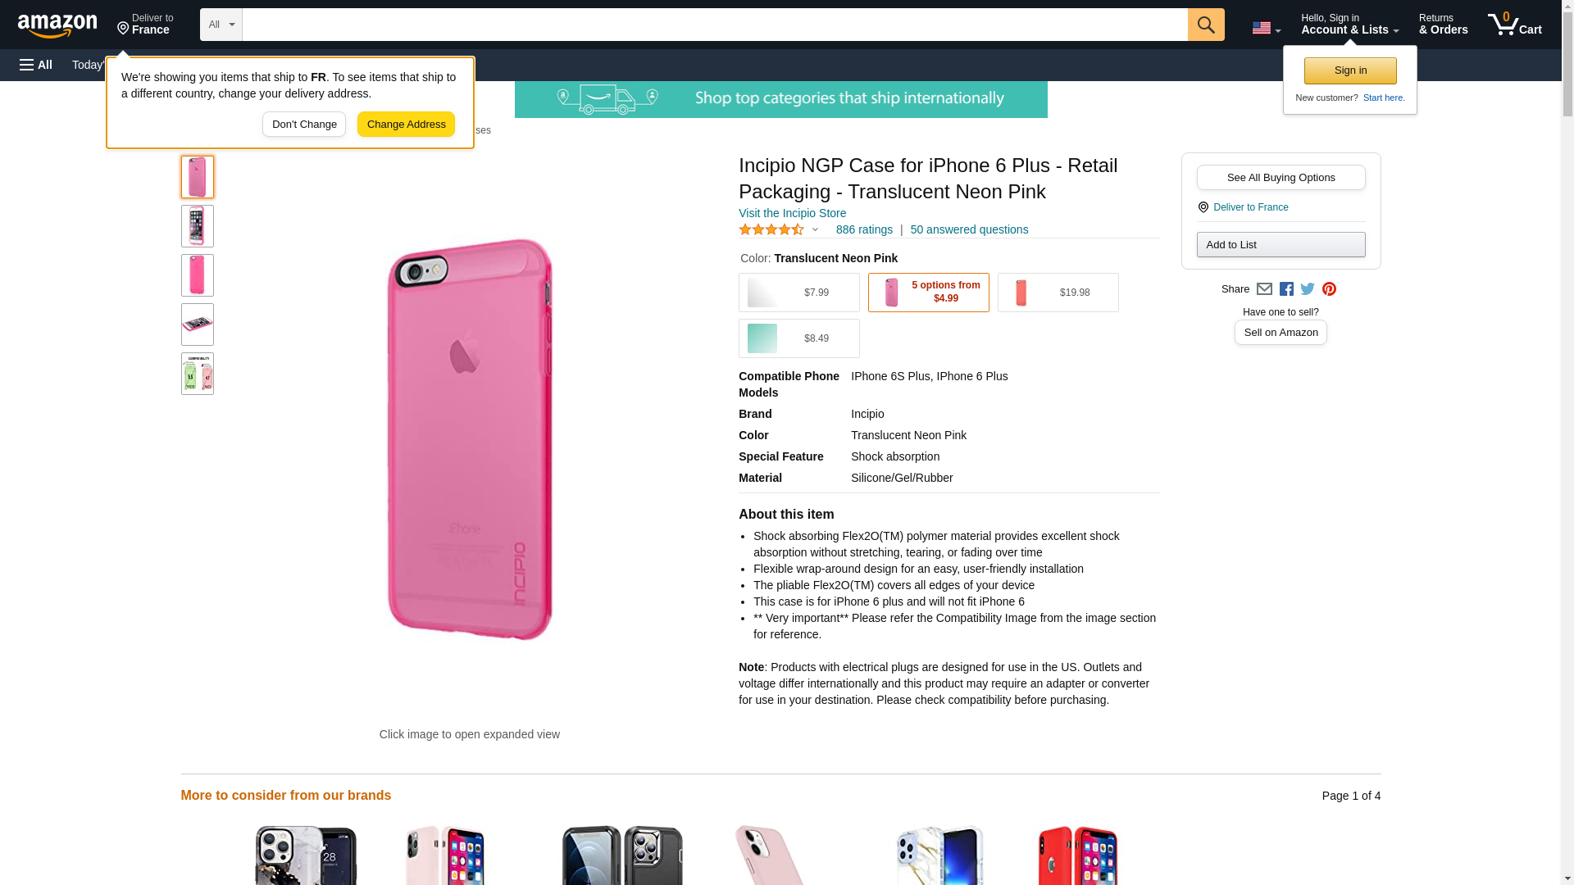This screenshot has width=1574, height=885.
Task: Open Returns & Orders
Action: coord(1443,25)
